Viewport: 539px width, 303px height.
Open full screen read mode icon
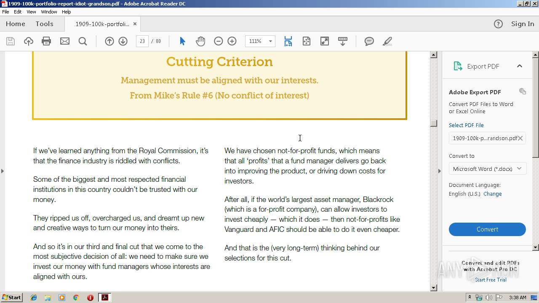tap(325, 41)
